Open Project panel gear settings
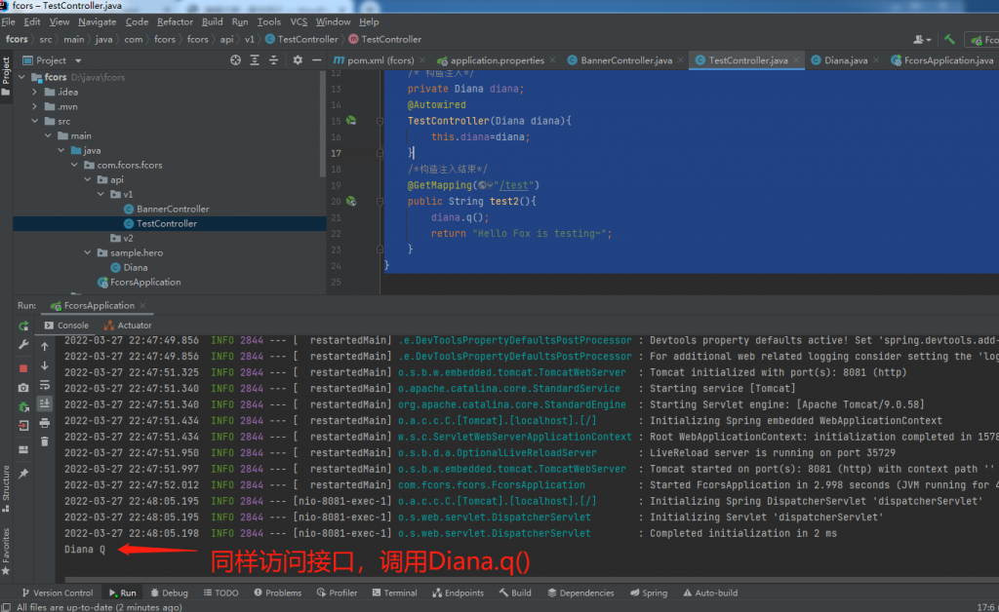This screenshot has height=612, width=999. pyautogui.click(x=298, y=60)
